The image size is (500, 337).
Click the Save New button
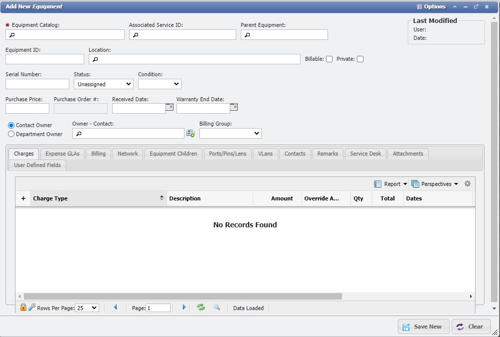click(423, 327)
